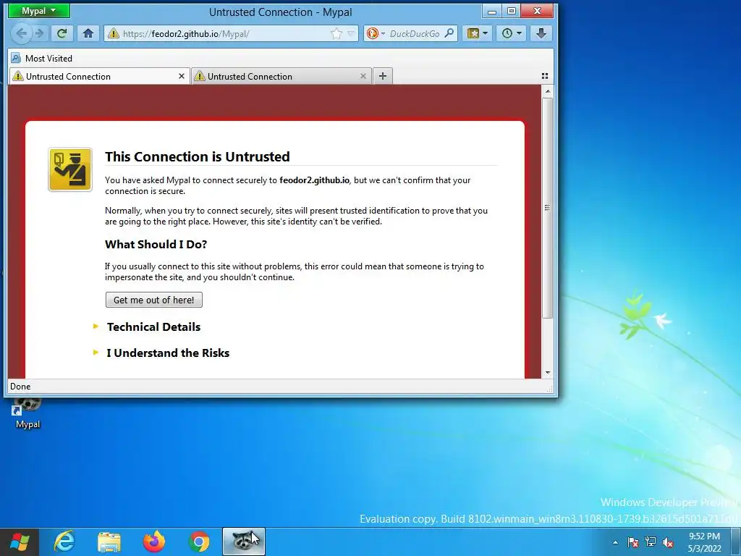Image resolution: width=741 pixels, height=556 pixels.
Task: Open the DuckDuckGo search engine dropdown
Action: pyautogui.click(x=376, y=33)
